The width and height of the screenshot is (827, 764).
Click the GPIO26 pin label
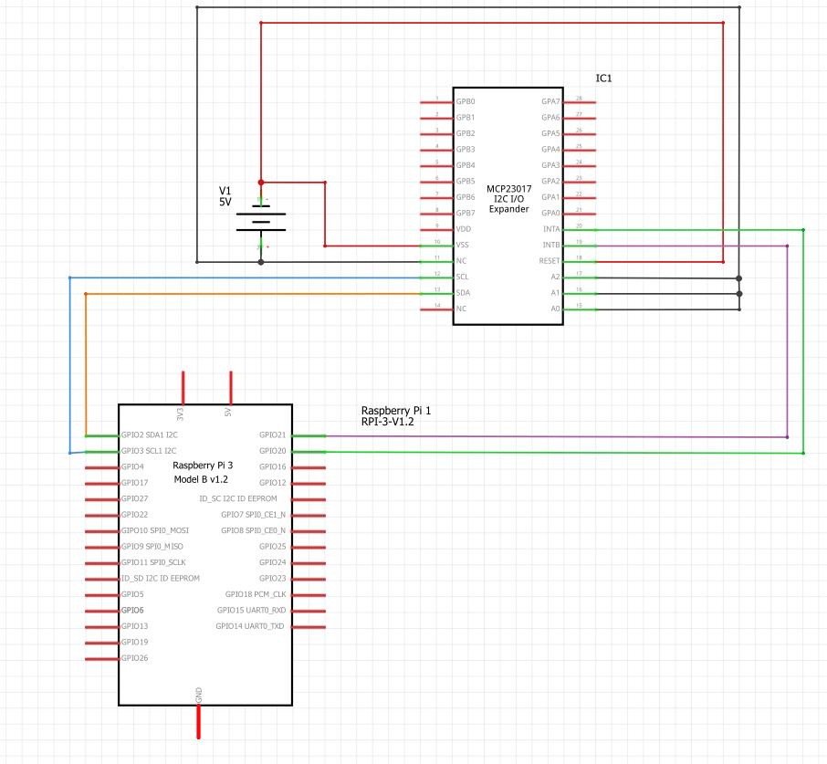pyautogui.click(x=134, y=658)
